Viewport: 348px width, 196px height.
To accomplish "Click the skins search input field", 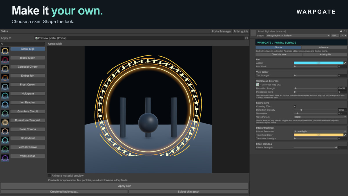I will point(23,44).
